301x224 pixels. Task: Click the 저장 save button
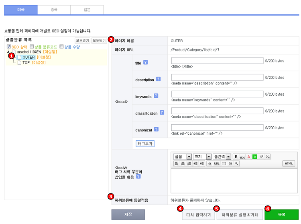click(x=128, y=214)
